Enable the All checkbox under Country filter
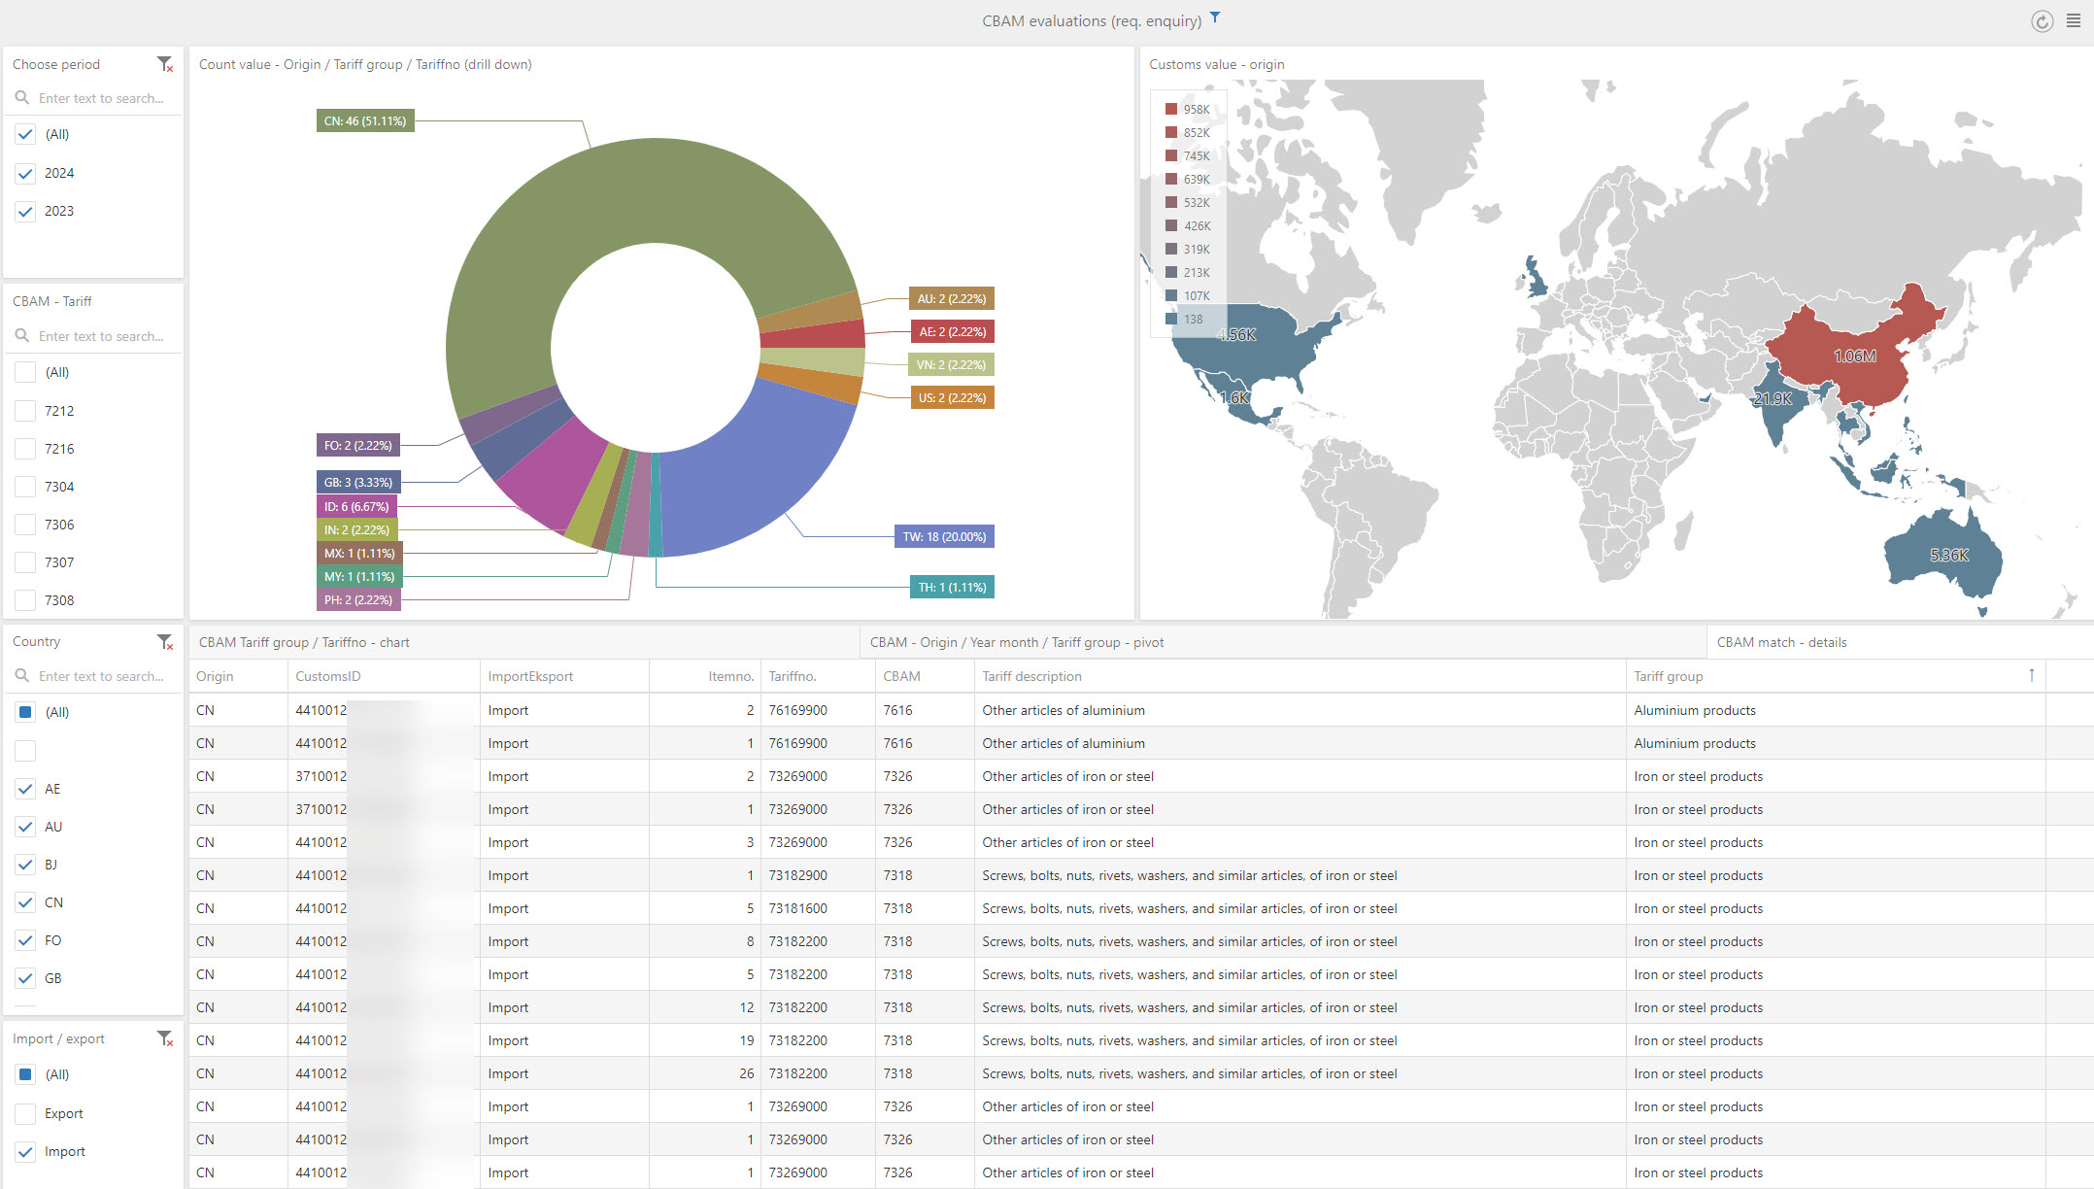This screenshot has width=2094, height=1189. 26,712
